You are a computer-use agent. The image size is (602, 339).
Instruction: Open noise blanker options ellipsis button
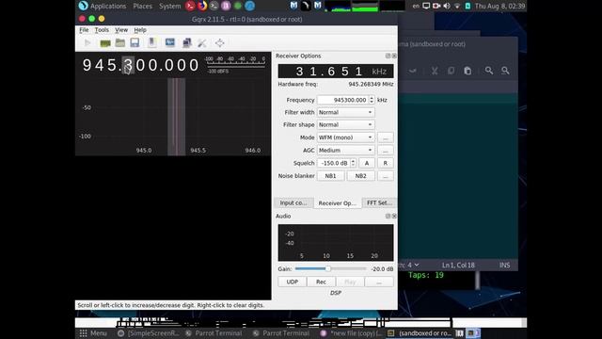(385, 176)
